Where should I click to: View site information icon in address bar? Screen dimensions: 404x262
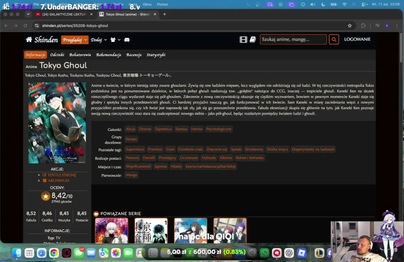[37, 25]
